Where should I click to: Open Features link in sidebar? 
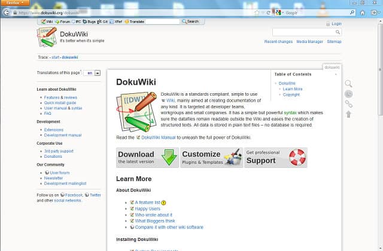pyautogui.click(x=52, y=97)
